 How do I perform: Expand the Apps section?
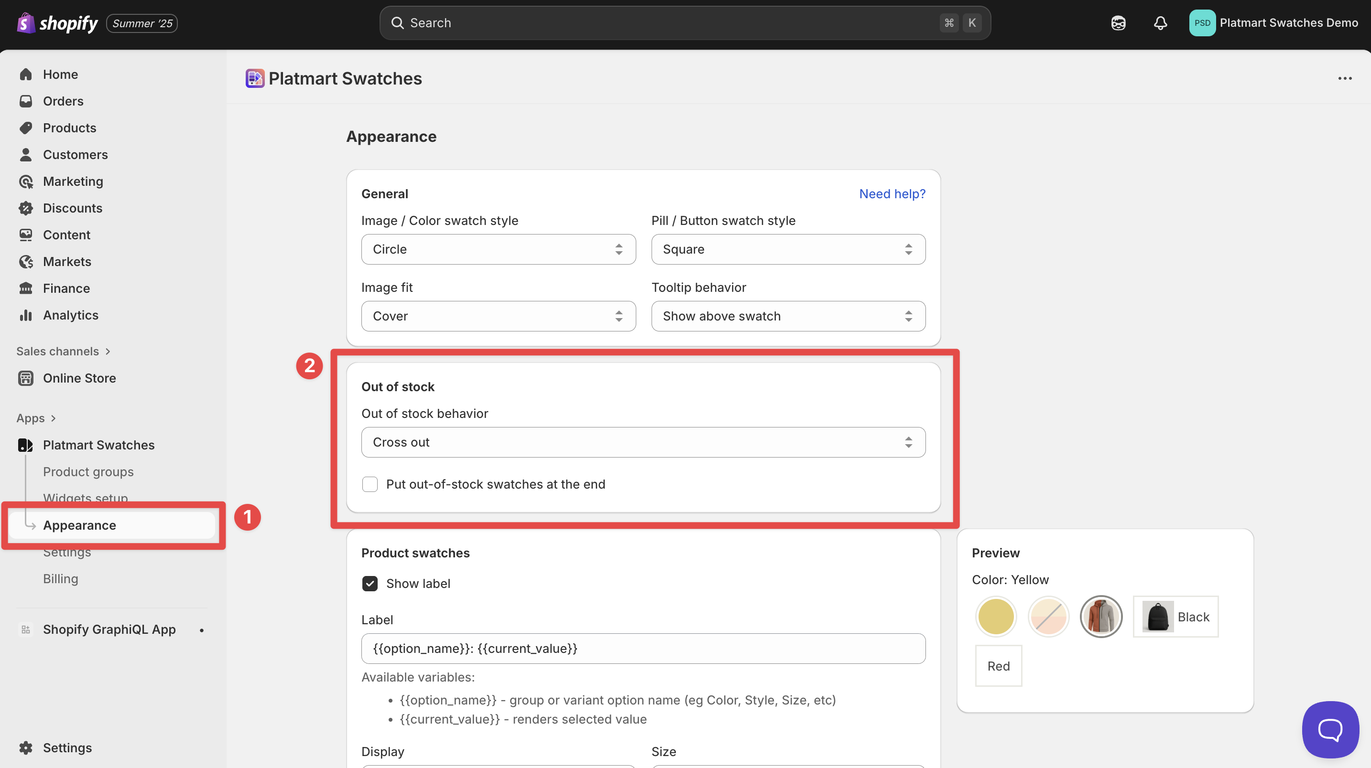pos(36,418)
